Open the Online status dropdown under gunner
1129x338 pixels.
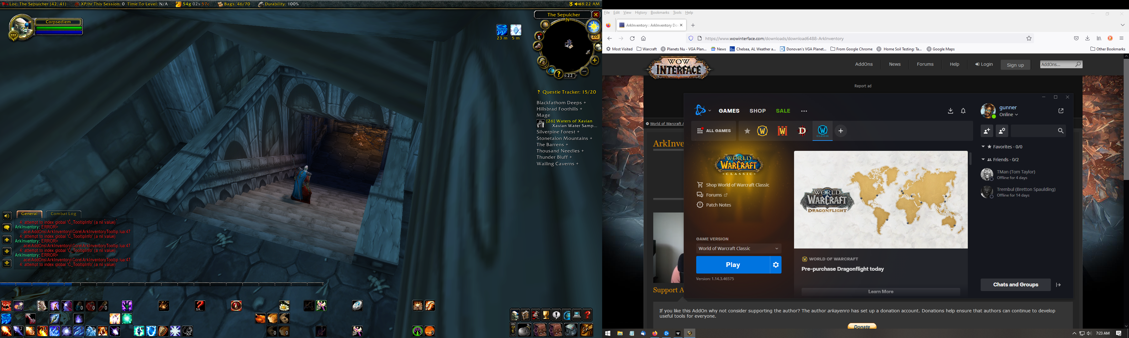coord(1009,115)
